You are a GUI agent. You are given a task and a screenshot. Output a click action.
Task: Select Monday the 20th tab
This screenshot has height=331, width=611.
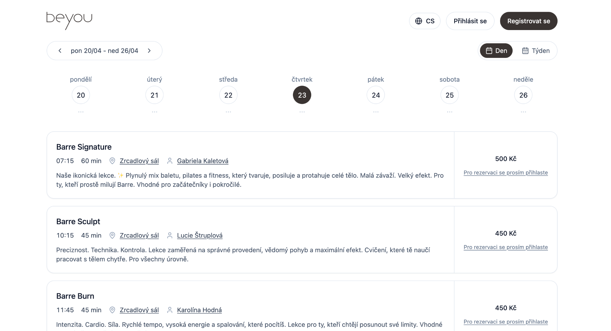(x=80, y=95)
